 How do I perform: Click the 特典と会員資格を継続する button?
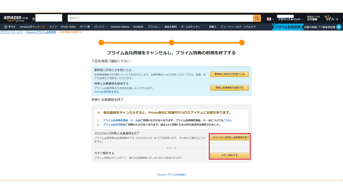229,88
